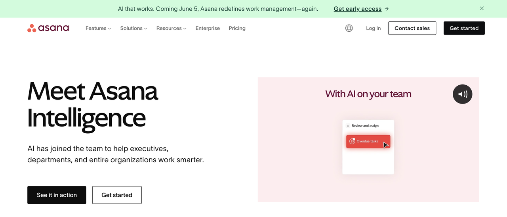Click the hero Get started outlined button
507x217 pixels.
[117, 195]
